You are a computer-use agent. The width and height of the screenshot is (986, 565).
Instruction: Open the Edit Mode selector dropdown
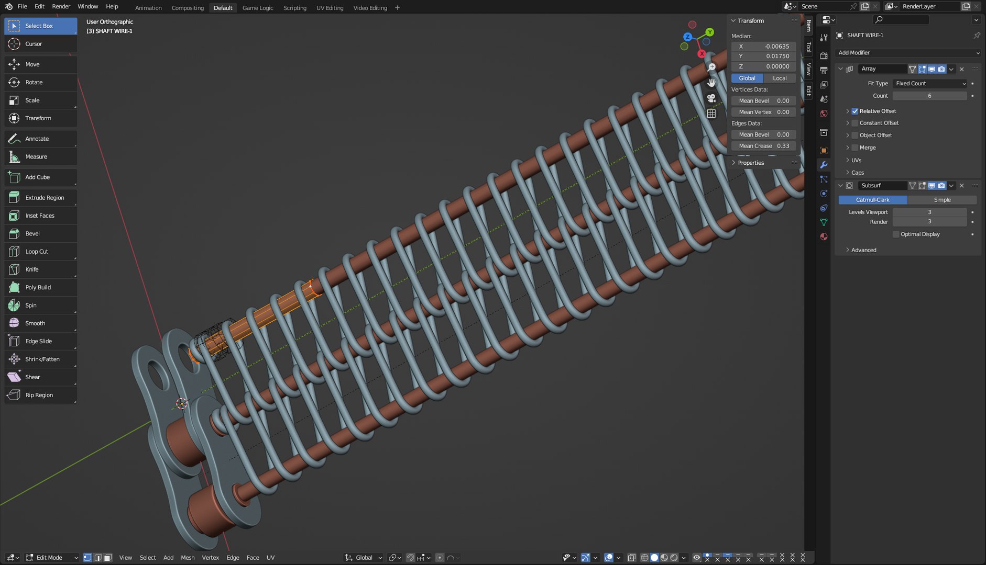52,558
